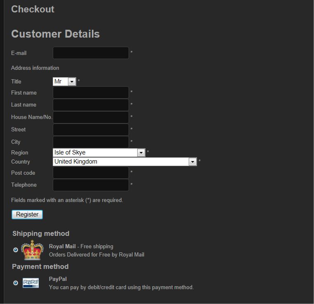Viewport: 314px width, 304px height.
Task: Click the 'Customer Details' heading
Action: [56, 34]
